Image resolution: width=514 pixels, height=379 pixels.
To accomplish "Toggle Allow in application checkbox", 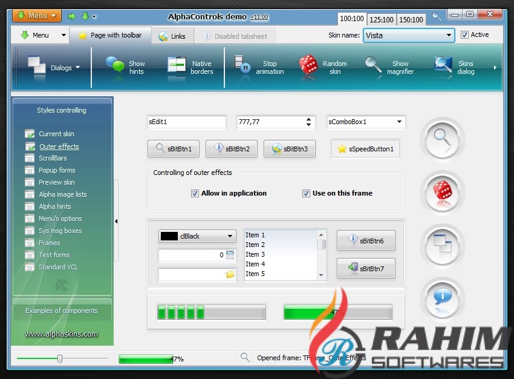I will pos(195,194).
